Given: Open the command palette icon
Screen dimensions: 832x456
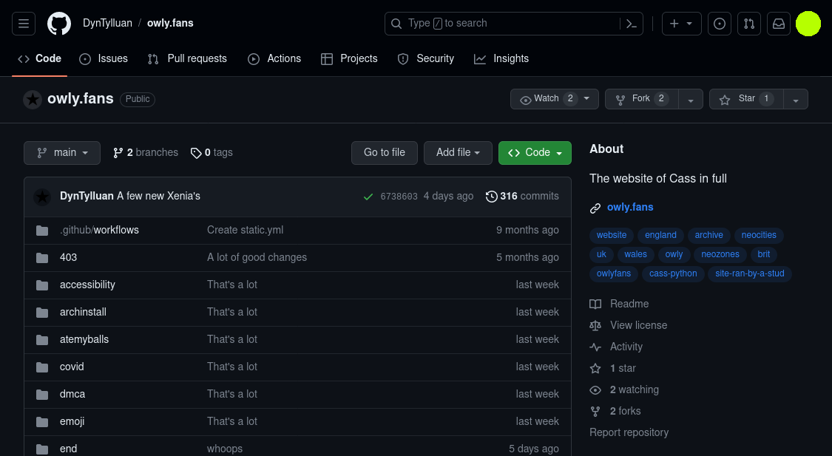Looking at the screenshot, I should coord(631,24).
